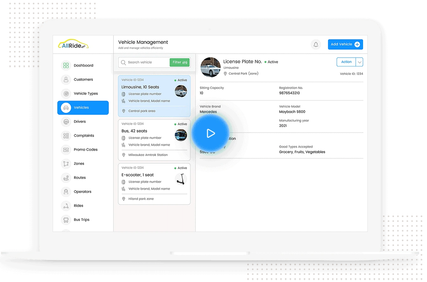
Task: Click location pin beside Hiland park zone
Action: click(x=124, y=199)
